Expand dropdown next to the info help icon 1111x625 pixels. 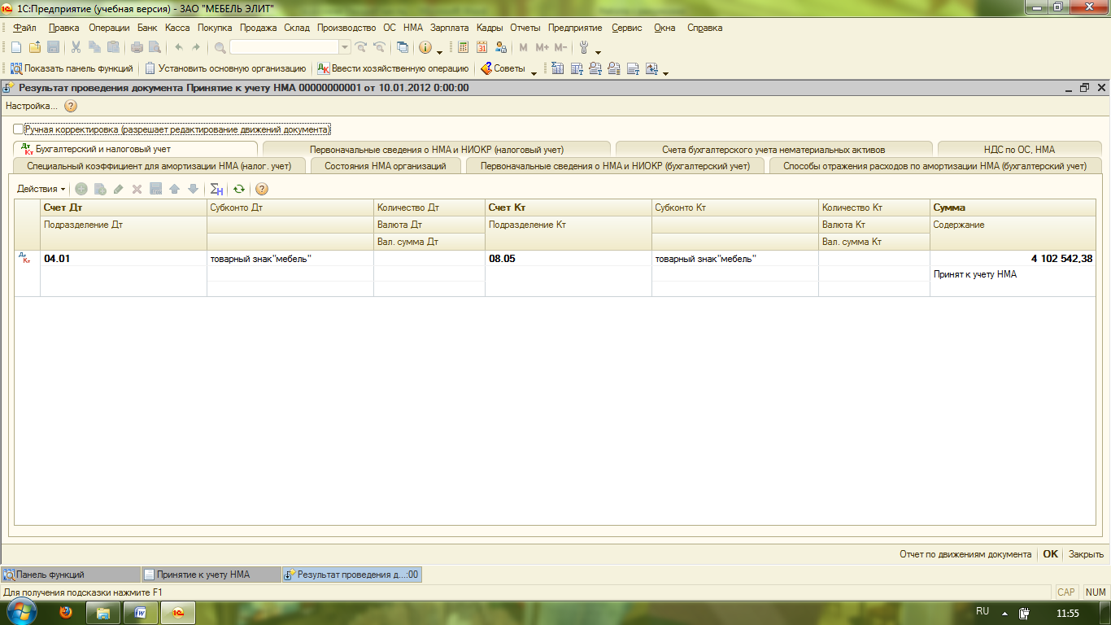coord(440,51)
